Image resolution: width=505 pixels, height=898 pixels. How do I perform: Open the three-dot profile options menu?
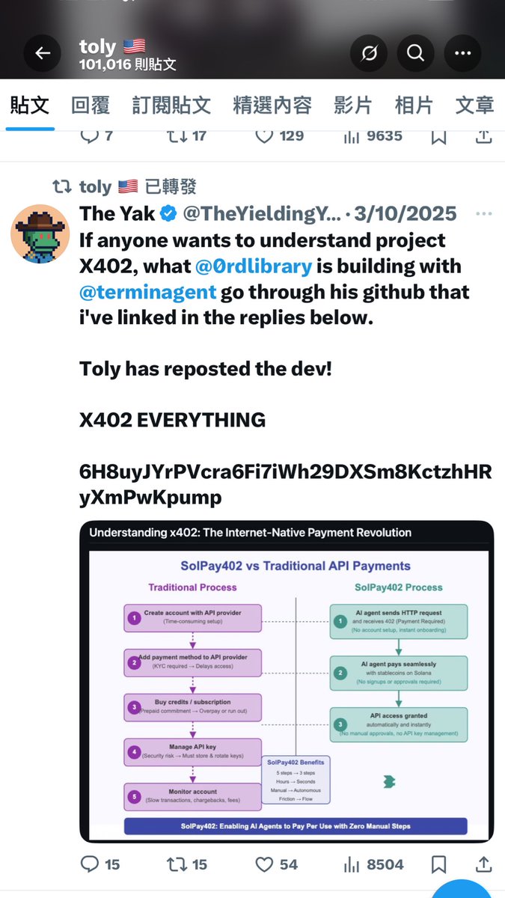point(463,54)
